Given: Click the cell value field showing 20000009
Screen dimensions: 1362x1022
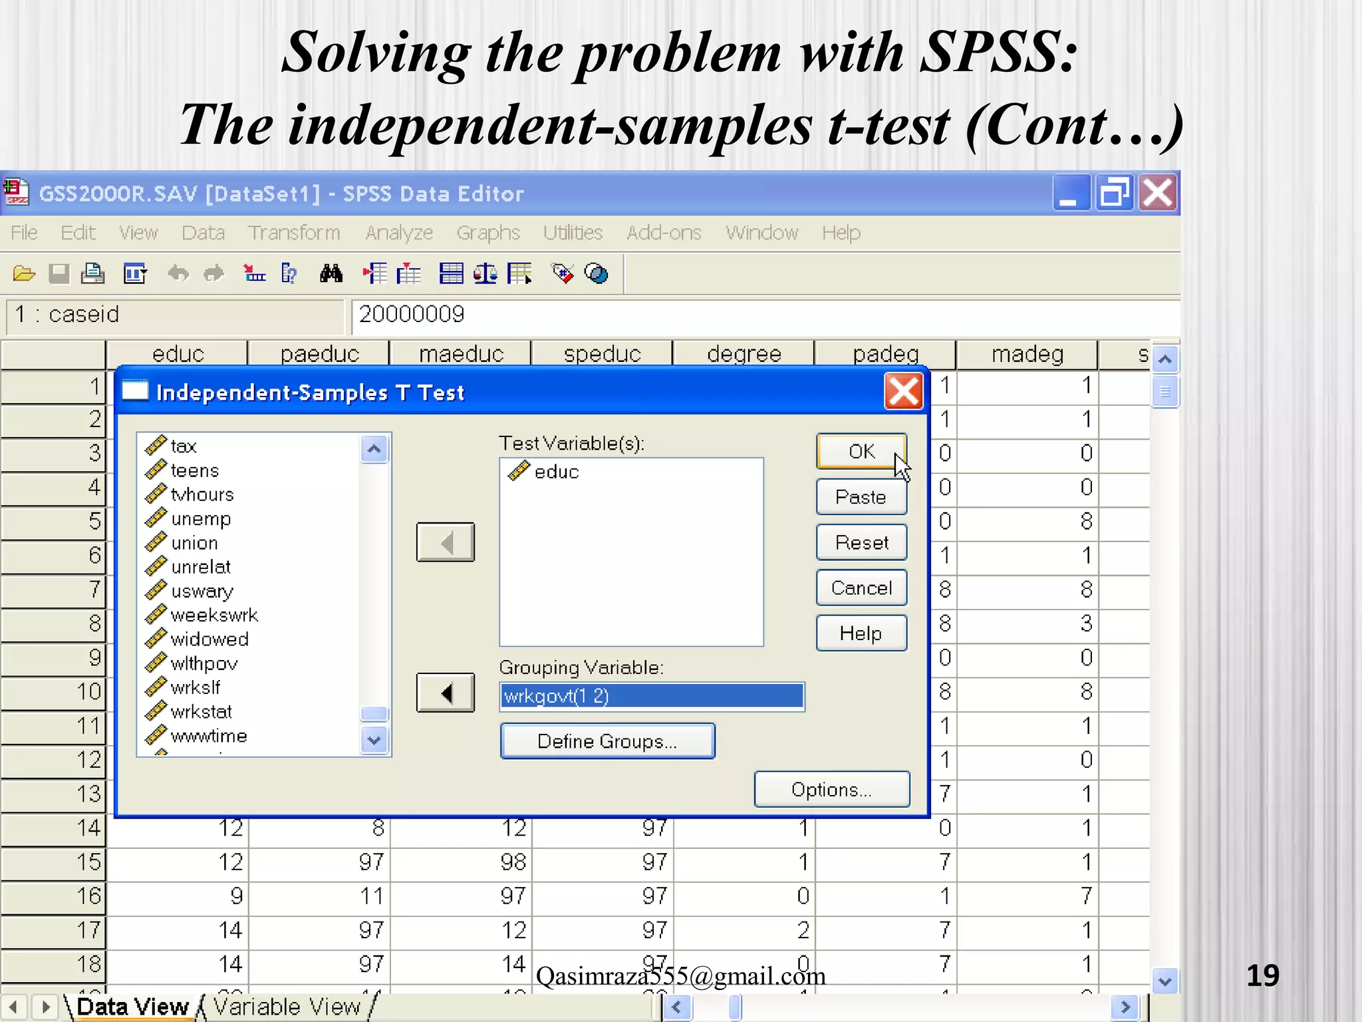Looking at the screenshot, I should pyautogui.click(x=765, y=315).
